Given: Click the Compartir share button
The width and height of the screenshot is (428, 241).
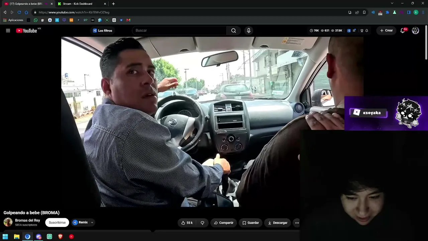Looking at the screenshot, I should tap(224, 223).
